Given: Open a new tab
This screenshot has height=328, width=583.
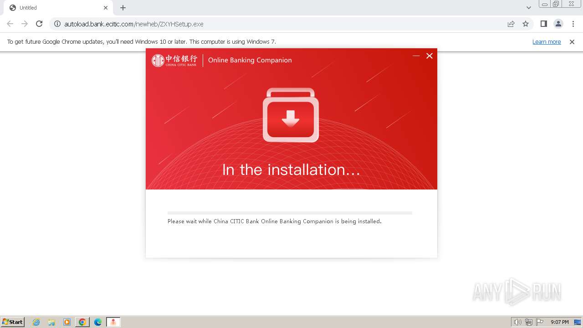Looking at the screenshot, I should pos(123,8).
